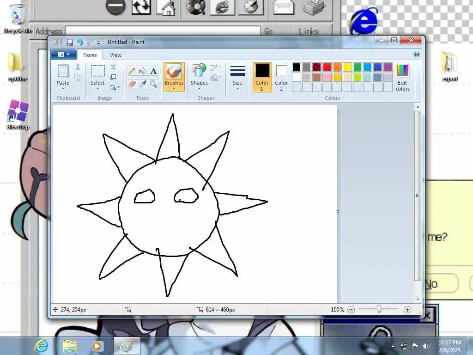This screenshot has width=473, height=355.
Task: Switch to the Home ribbon tab
Action: (x=90, y=55)
